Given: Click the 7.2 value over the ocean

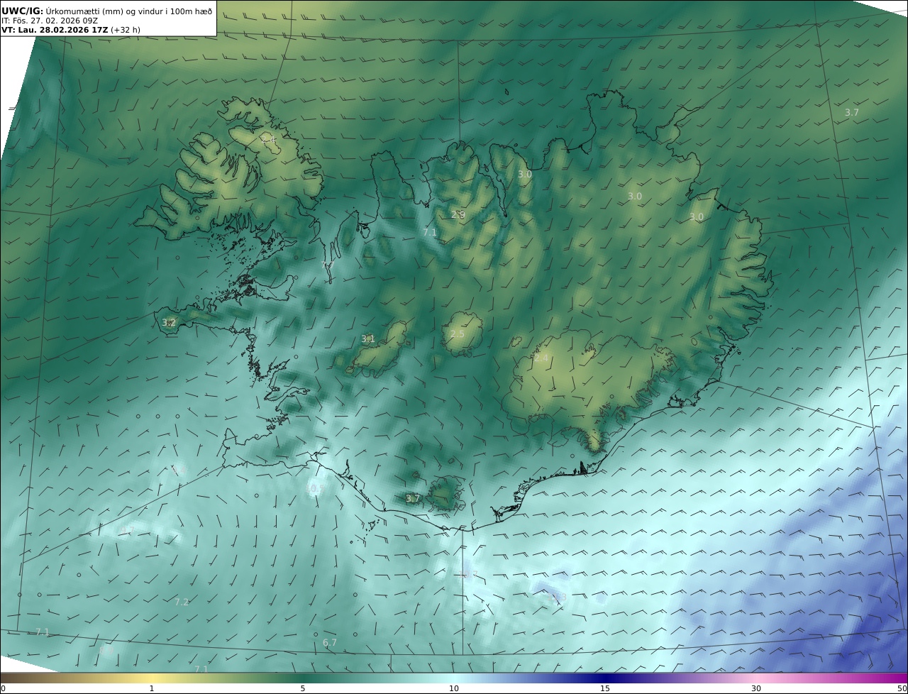Looking at the screenshot, I should (x=182, y=602).
